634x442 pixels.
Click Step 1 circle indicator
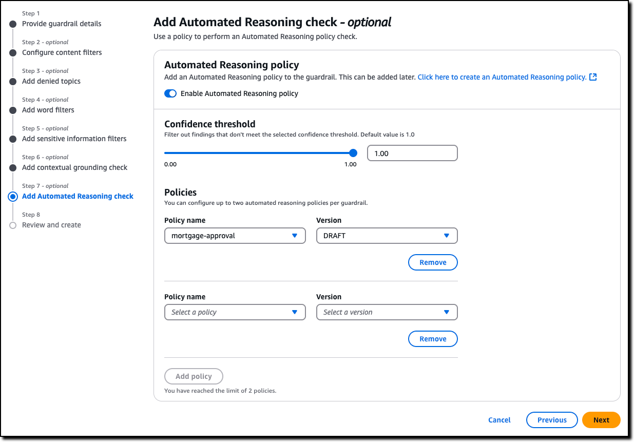(x=13, y=24)
